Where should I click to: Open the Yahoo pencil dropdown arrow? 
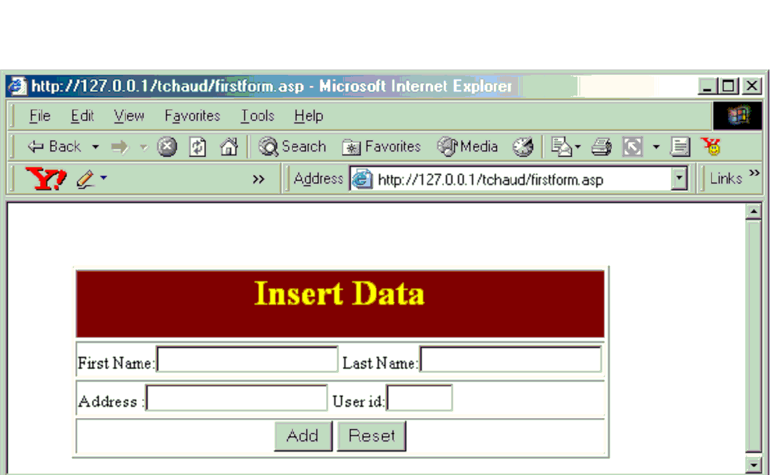click(x=104, y=178)
